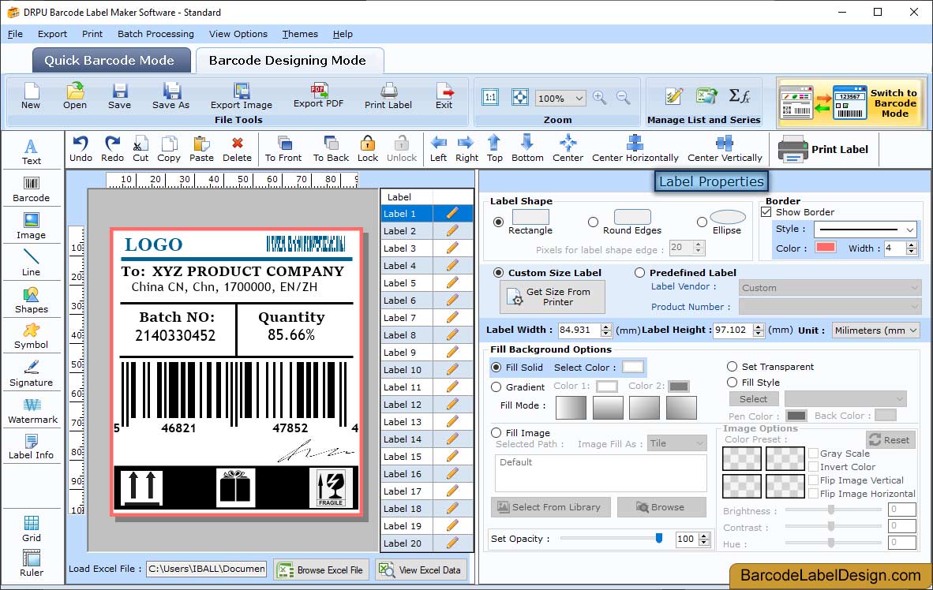Lock the selected object
933x590 pixels.
[368, 149]
